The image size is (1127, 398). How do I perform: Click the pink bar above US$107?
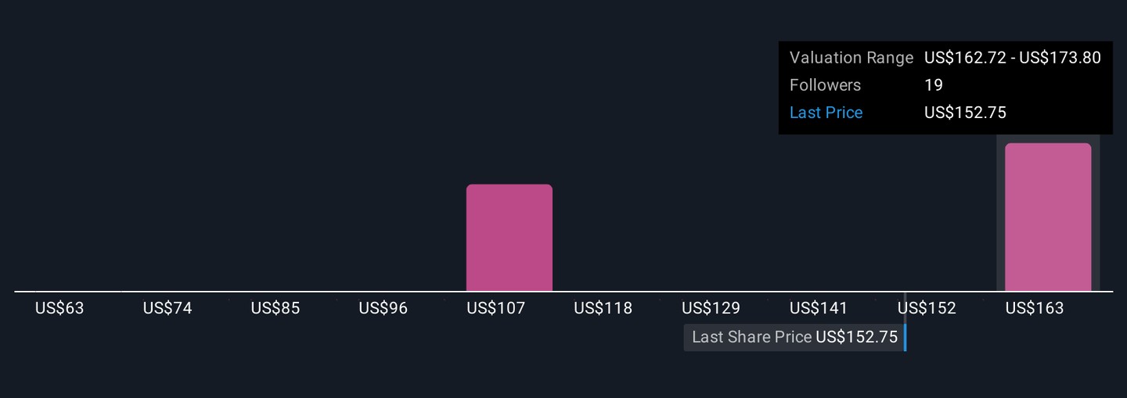tap(509, 238)
